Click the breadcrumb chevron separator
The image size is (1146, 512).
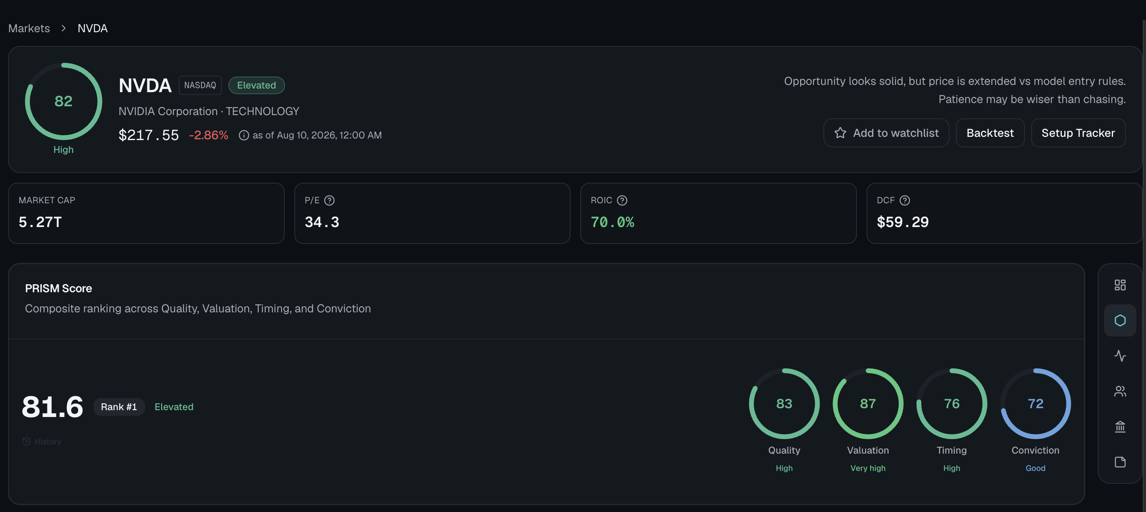(x=64, y=28)
